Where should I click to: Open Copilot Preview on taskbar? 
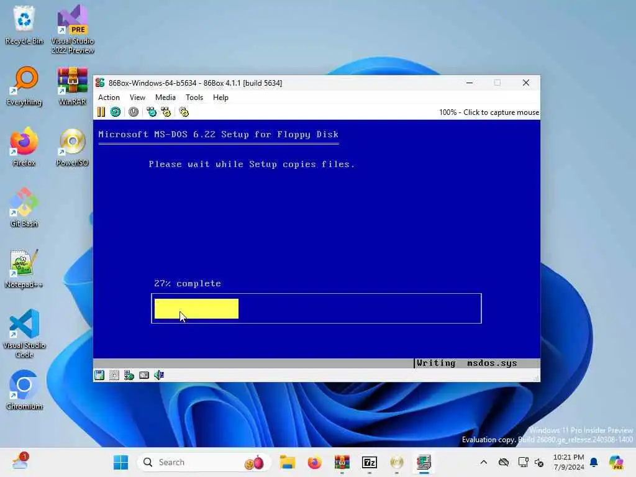616,462
